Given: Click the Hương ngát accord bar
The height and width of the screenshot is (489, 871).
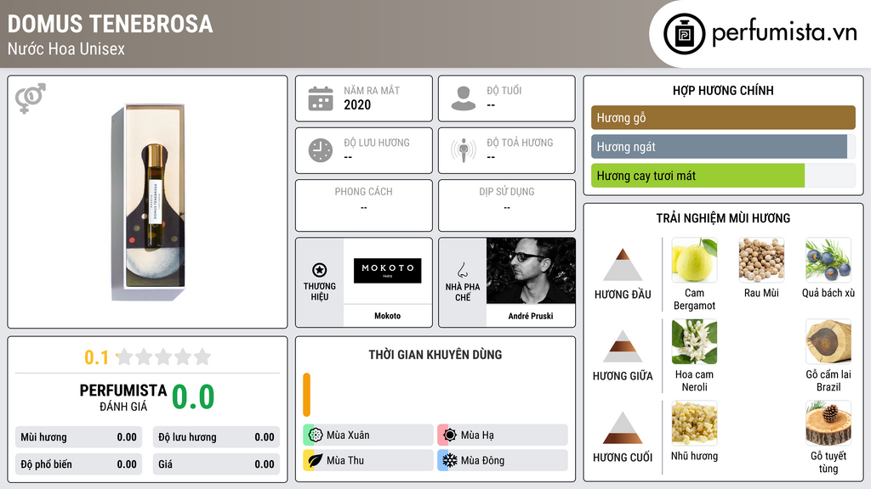Looking at the screenshot, I should tap(723, 146).
